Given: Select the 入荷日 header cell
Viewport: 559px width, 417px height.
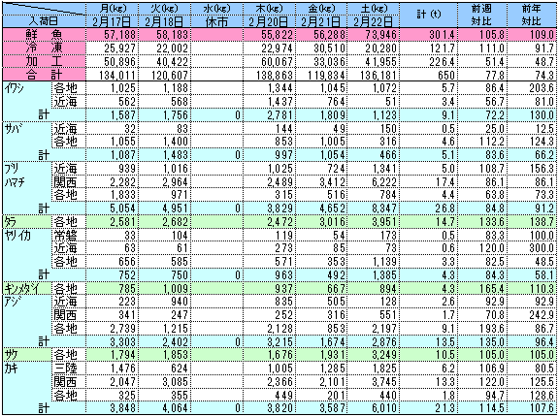Looking at the screenshot, I should 44,21.
